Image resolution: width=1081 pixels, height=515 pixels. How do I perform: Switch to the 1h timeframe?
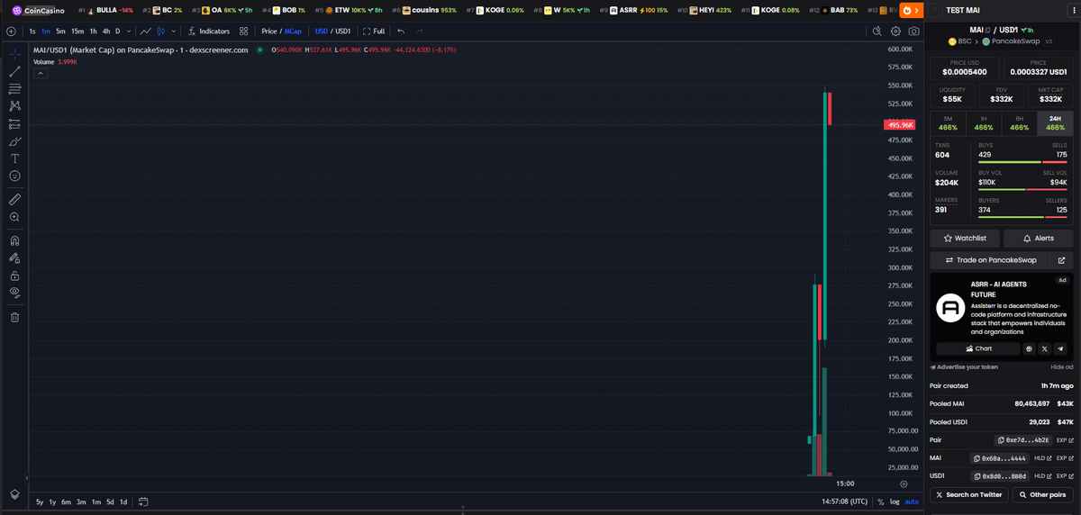point(93,31)
